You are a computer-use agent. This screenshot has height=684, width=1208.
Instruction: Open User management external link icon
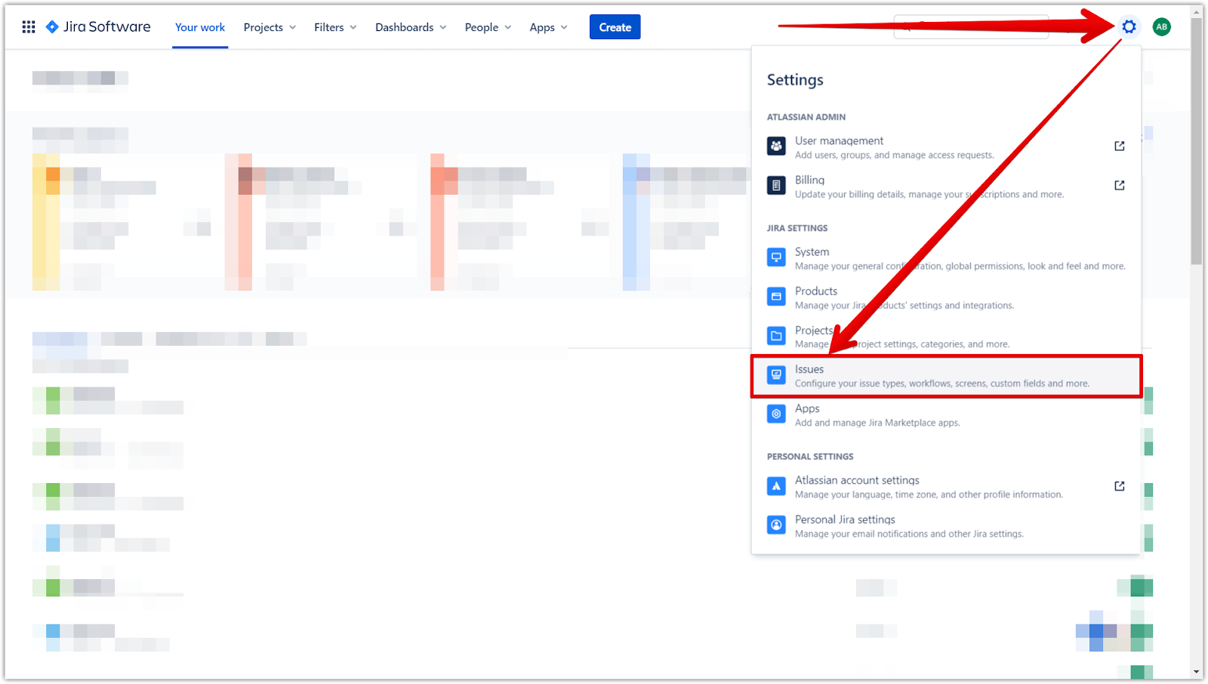tap(1120, 146)
